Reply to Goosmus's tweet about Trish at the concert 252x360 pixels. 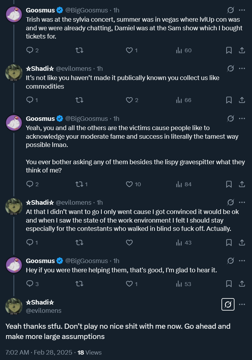[x=30, y=50]
